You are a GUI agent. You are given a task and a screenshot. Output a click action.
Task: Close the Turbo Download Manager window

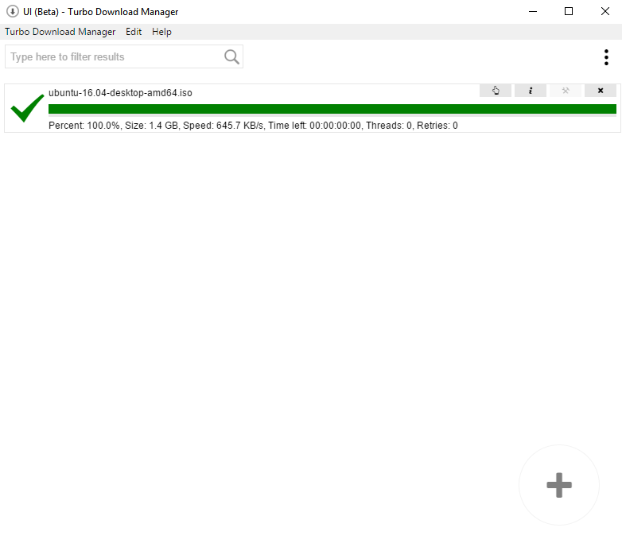(x=605, y=11)
